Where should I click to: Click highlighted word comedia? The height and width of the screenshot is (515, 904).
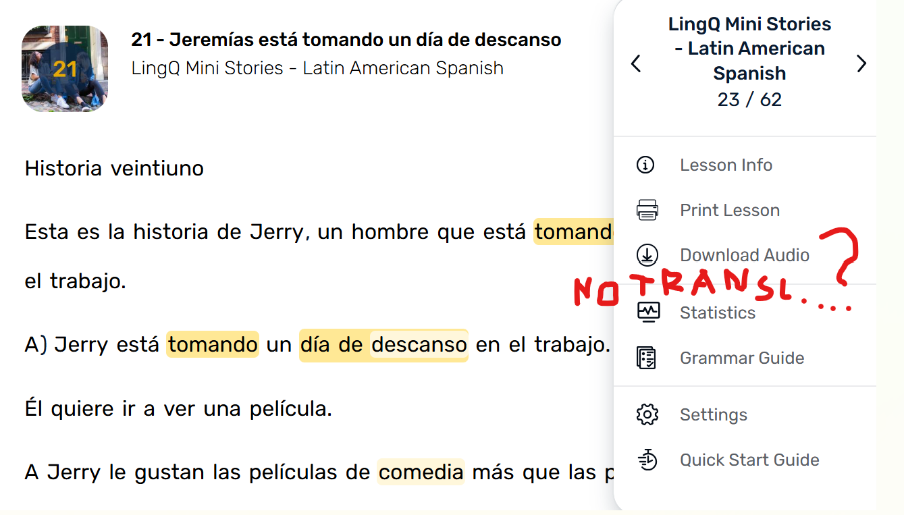coord(421,472)
